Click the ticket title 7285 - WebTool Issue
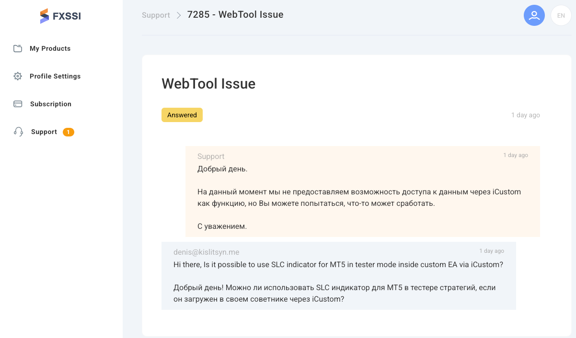The height and width of the screenshot is (338, 576). point(234,14)
